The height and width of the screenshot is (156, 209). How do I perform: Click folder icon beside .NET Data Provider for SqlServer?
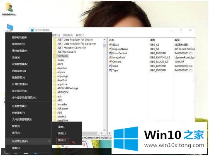point(55,44)
